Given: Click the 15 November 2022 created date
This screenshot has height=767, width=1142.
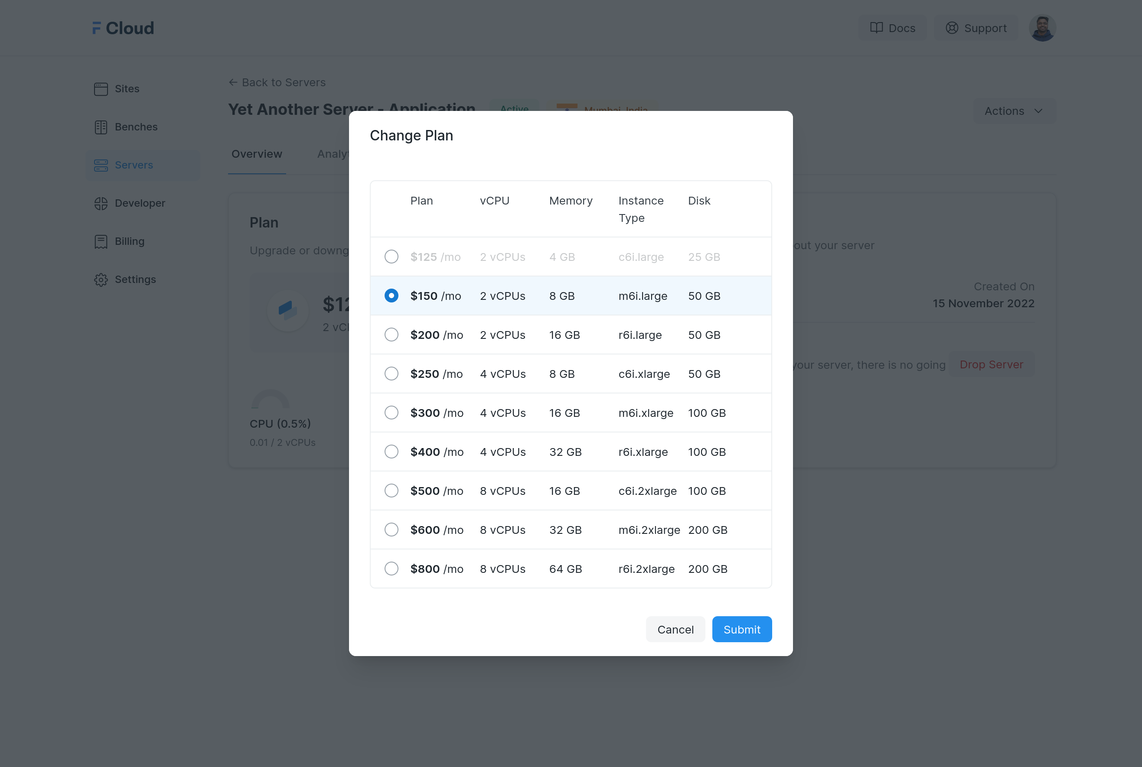Looking at the screenshot, I should [983, 303].
